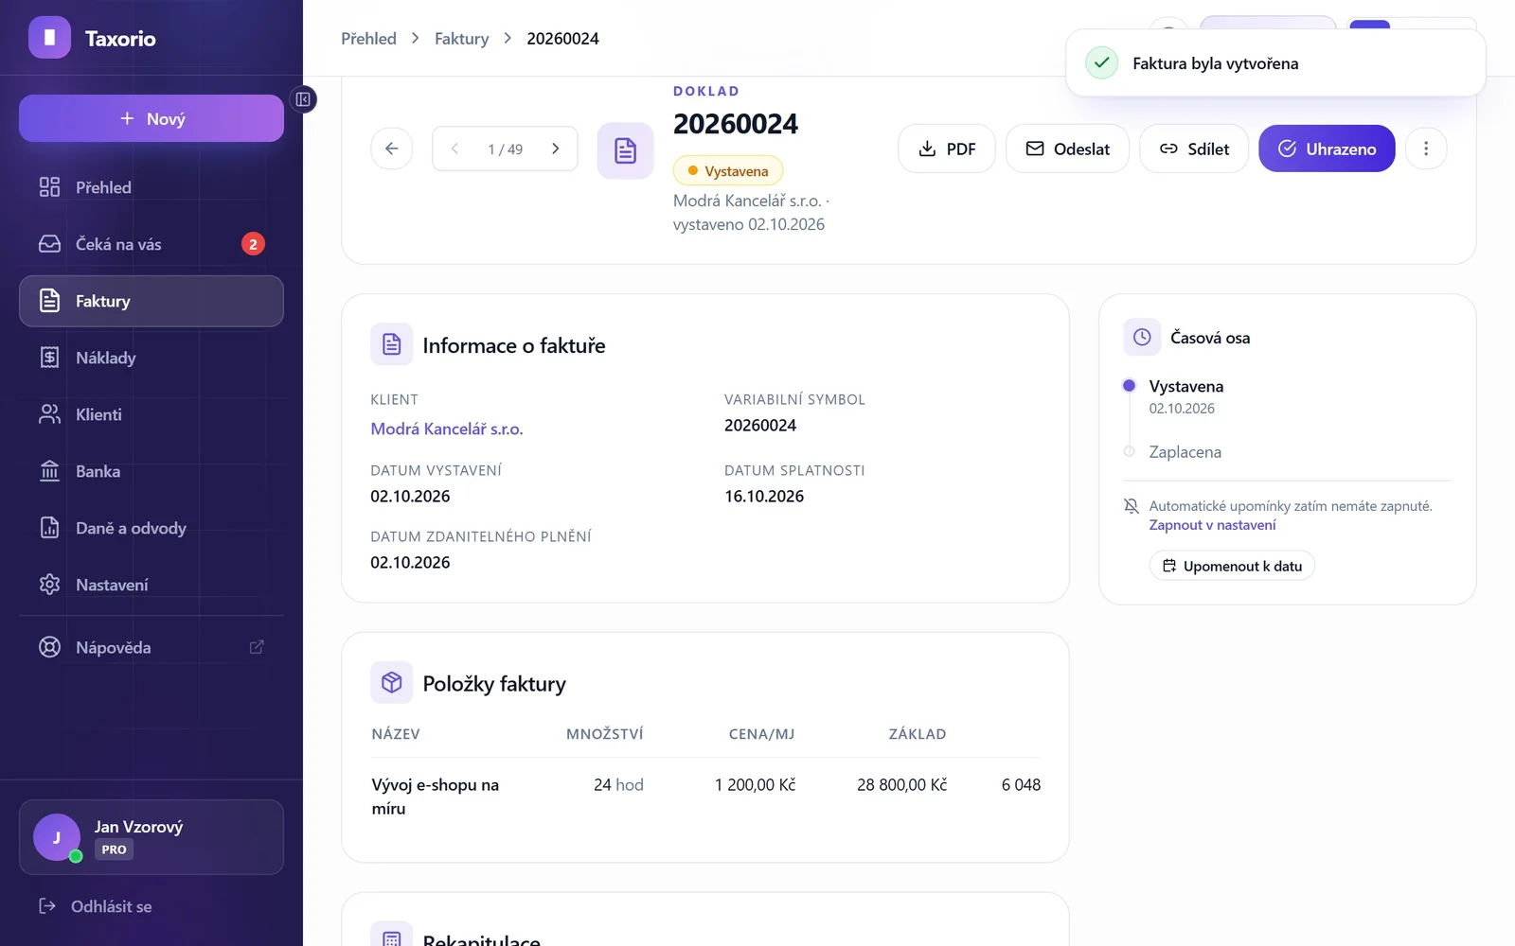Open Přehled in the sidebar
1515x946 pixels.
coord(151,187)
